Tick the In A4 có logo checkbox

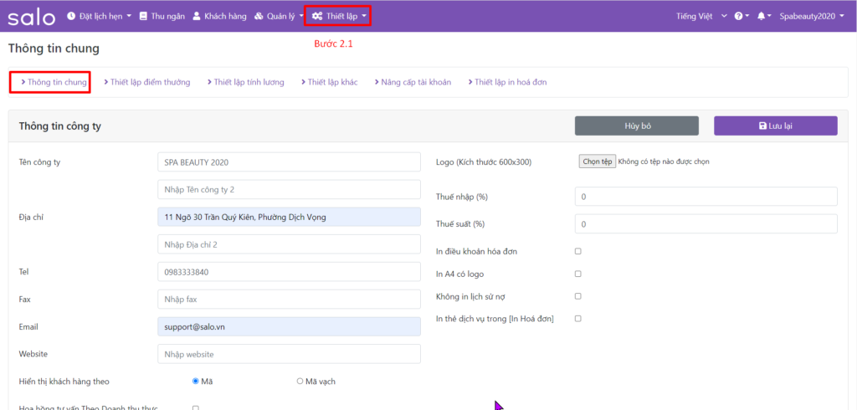577,274
